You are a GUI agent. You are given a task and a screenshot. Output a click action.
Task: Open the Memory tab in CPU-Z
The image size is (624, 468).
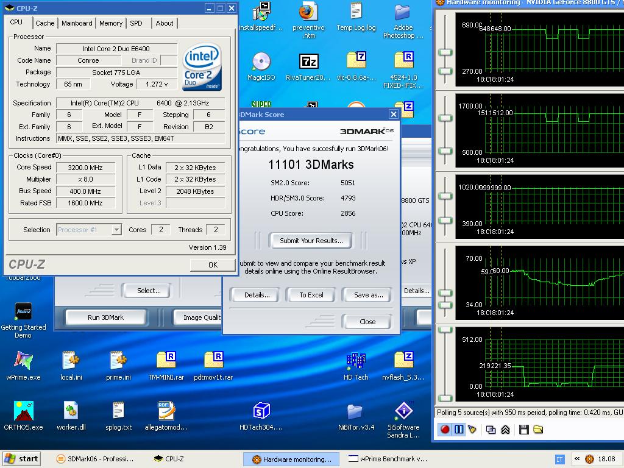click(111, 23)
